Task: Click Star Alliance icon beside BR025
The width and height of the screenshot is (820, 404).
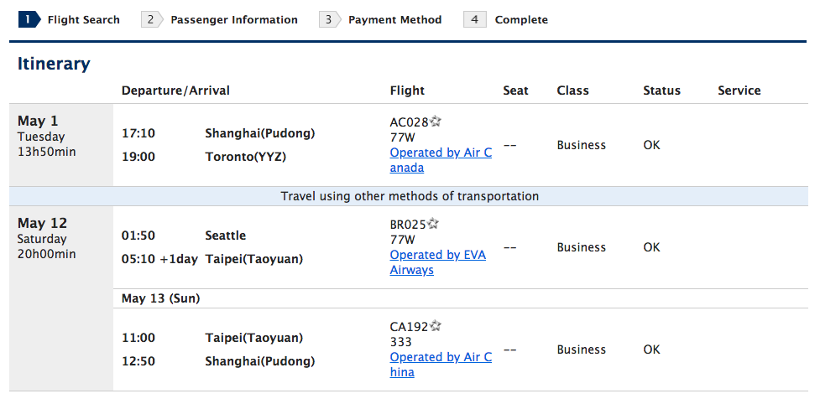Action: point(432,224)
